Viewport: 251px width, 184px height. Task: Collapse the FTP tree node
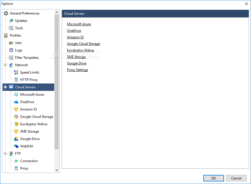click(5, 153)
